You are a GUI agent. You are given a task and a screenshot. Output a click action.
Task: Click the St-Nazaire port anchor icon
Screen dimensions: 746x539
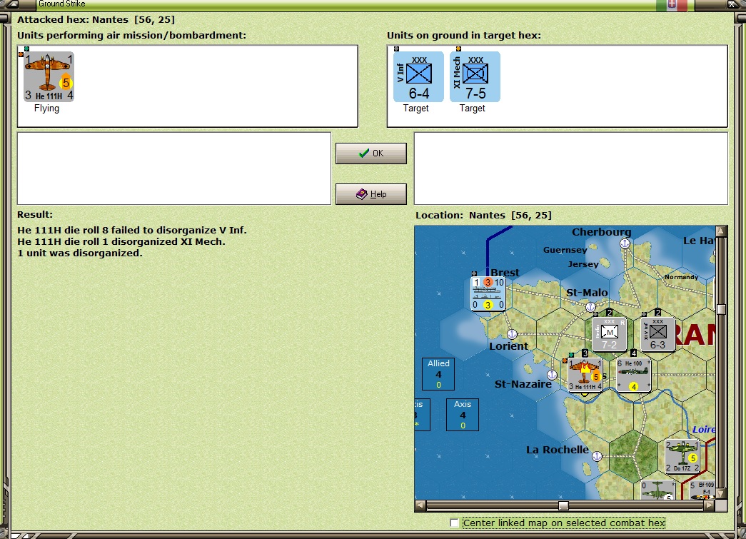tap(552, 375)
